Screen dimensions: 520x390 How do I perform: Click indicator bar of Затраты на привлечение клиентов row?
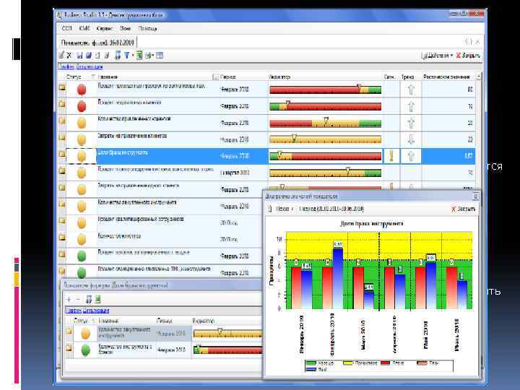[325, 139]
